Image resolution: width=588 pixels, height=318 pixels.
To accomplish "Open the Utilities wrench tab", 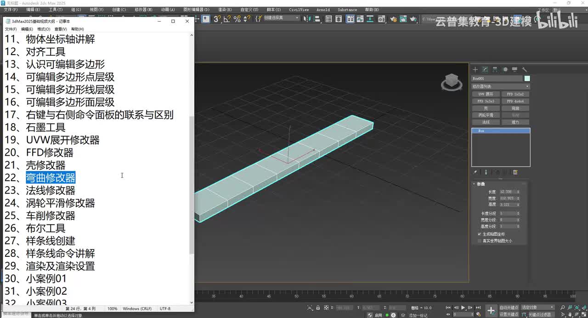I will click(x=525, y=69).
